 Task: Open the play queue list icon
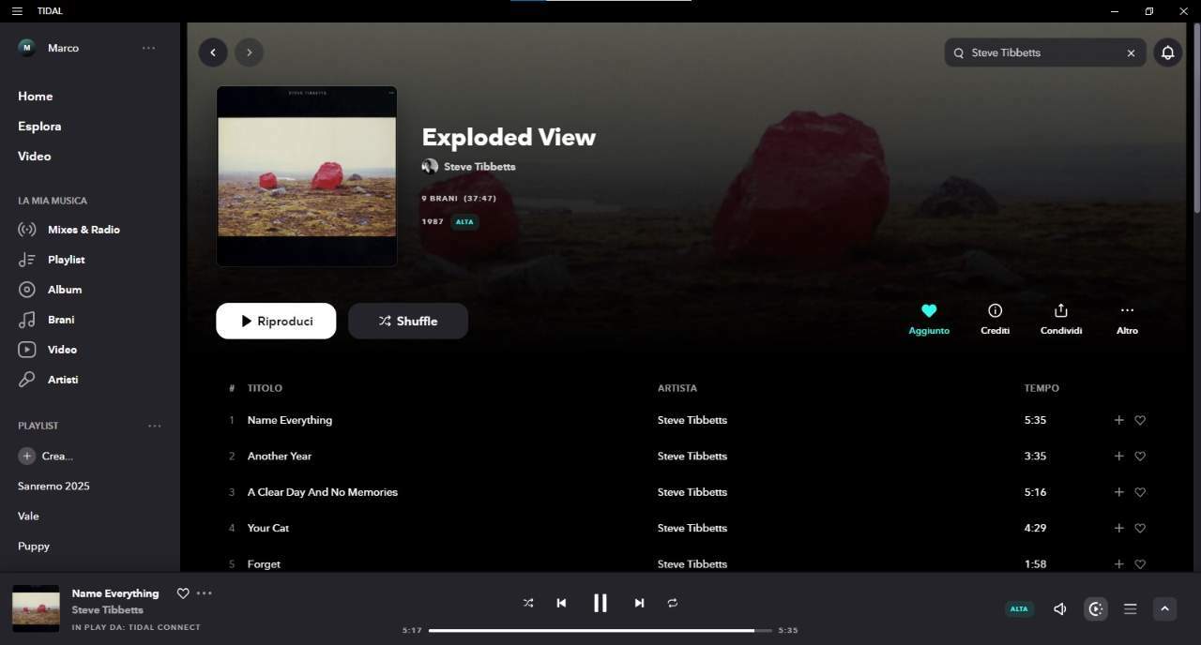tap(1130, 609)
